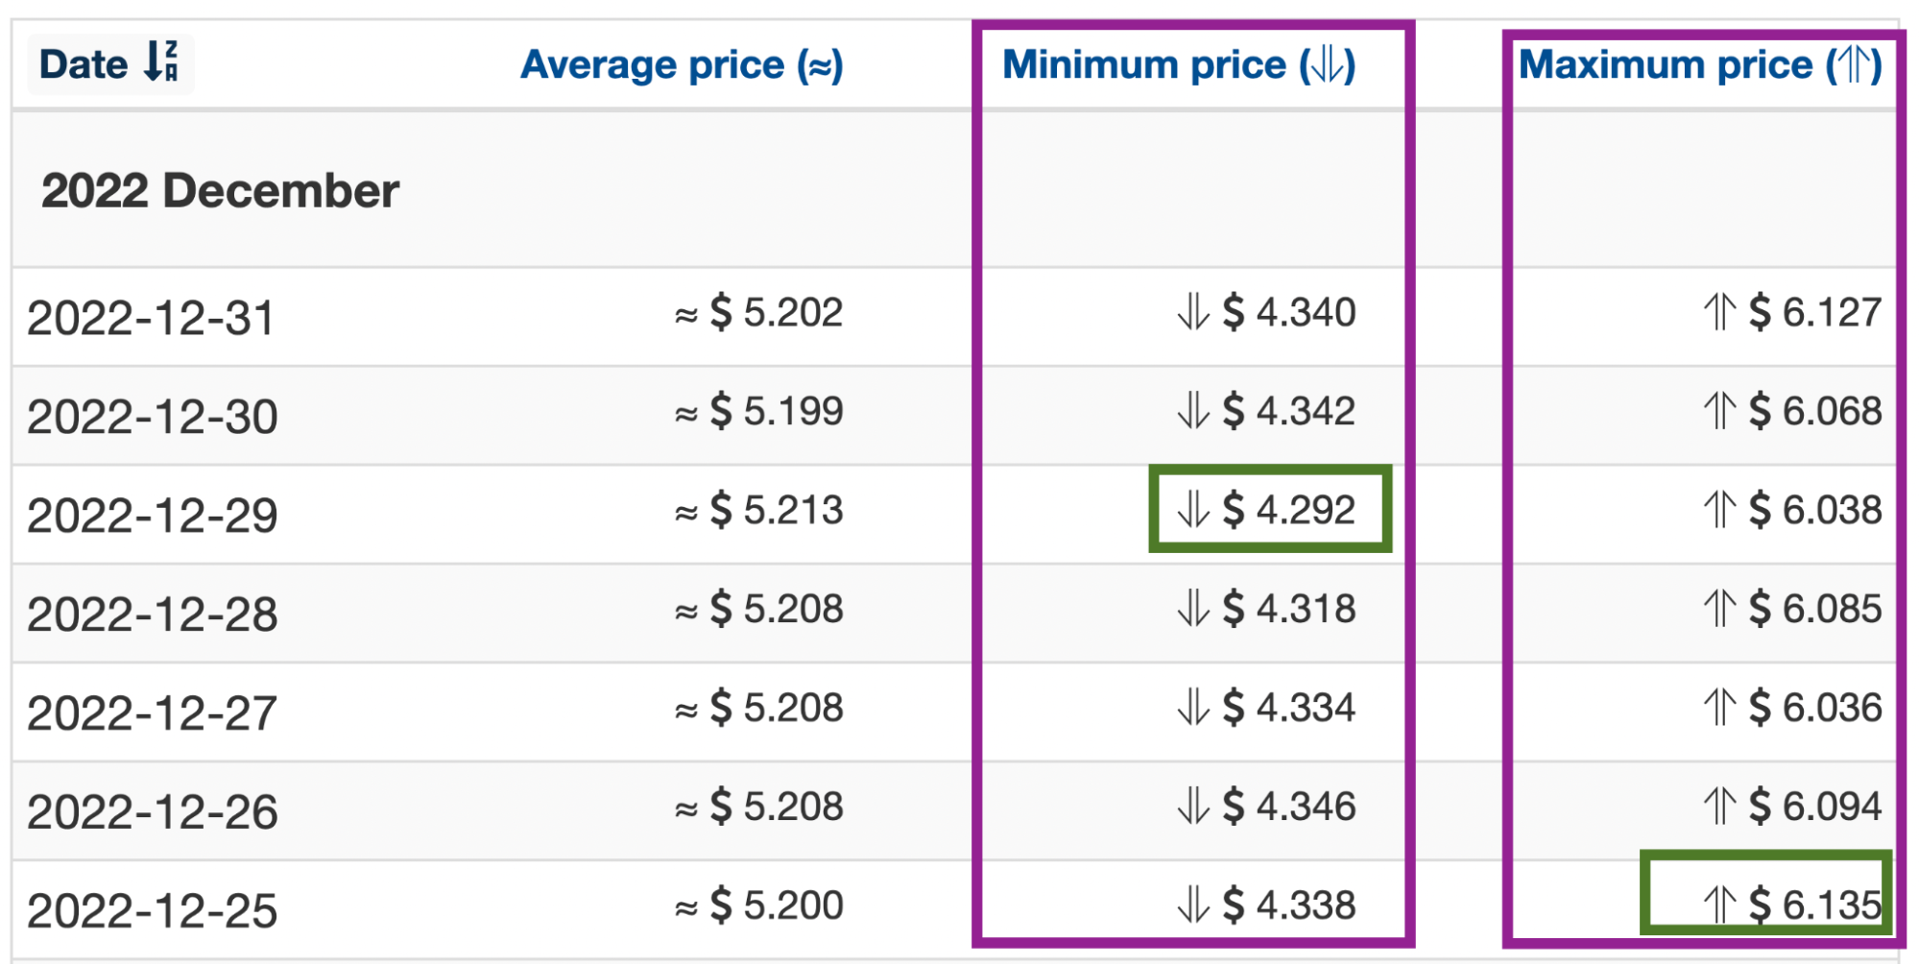The width and height of the screenshot is (1919, 965).
Task: Sort by Minimum price column header
Action: [1179, 65]
